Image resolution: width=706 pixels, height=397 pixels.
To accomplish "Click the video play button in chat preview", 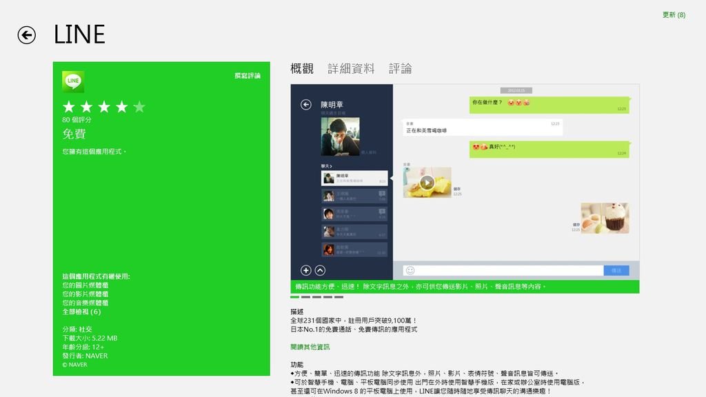I will [427, 182].
